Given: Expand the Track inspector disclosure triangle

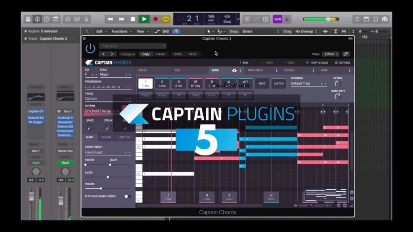Looking at the screenshot, I should tap(25, 38).
